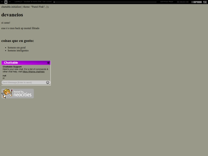Click the devaneios heading
The height and width of the screenshot is (156, 208).
[12, 15]
